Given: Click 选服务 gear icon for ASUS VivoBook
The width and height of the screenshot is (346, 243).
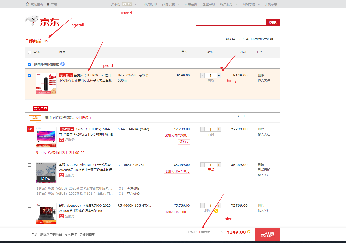Looking at the screenshot, I should point(61,175).
